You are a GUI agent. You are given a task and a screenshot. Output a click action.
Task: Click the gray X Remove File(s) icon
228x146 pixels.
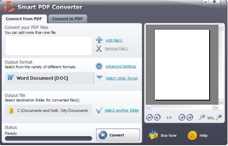click(99, 49)
